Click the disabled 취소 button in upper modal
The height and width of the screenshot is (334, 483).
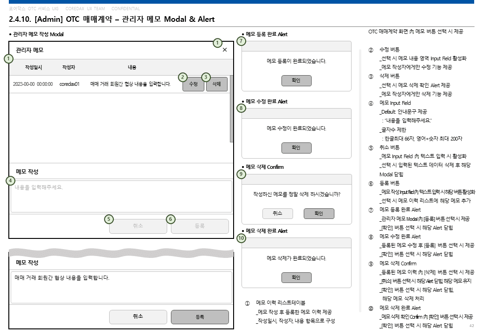pyautogui.click(x=138, y=226)
